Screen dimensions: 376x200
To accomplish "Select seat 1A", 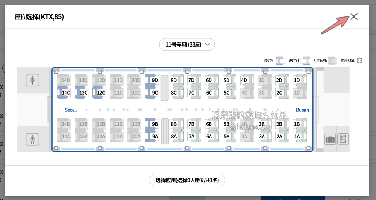I will (x=300, y=136).
